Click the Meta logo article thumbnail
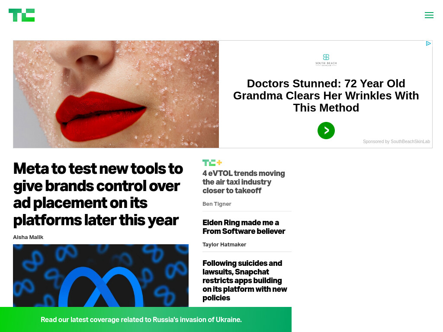This screenshot has width=443, height=332. tap(101, 275)
